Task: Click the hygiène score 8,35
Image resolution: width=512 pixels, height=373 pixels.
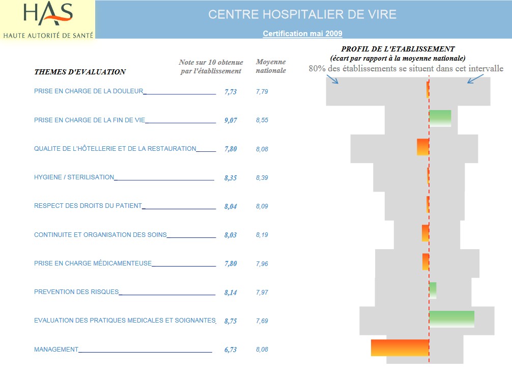Action: tap(231, 178)
